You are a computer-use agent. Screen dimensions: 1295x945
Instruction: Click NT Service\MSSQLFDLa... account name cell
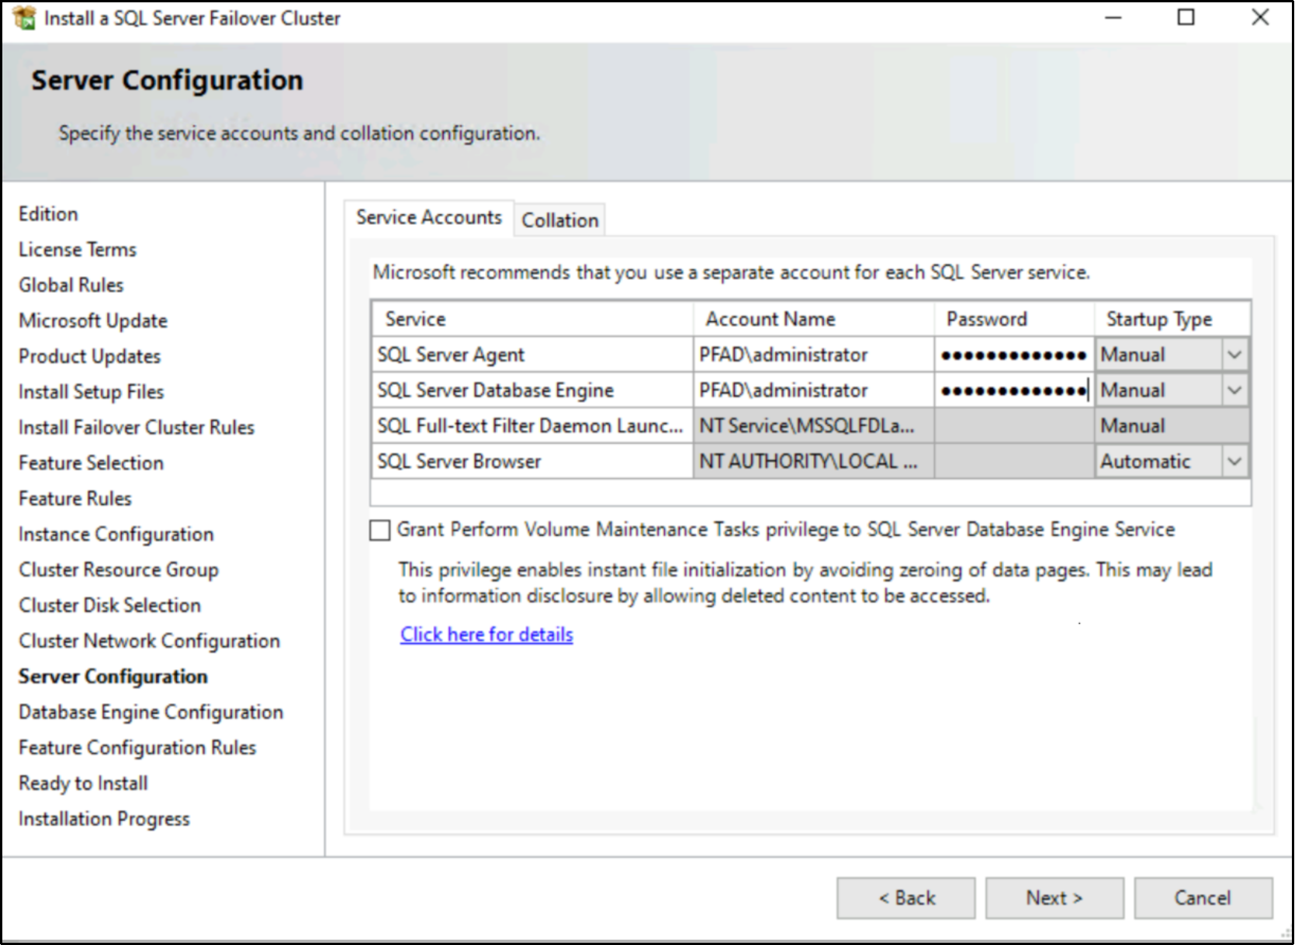coord(813,427)
